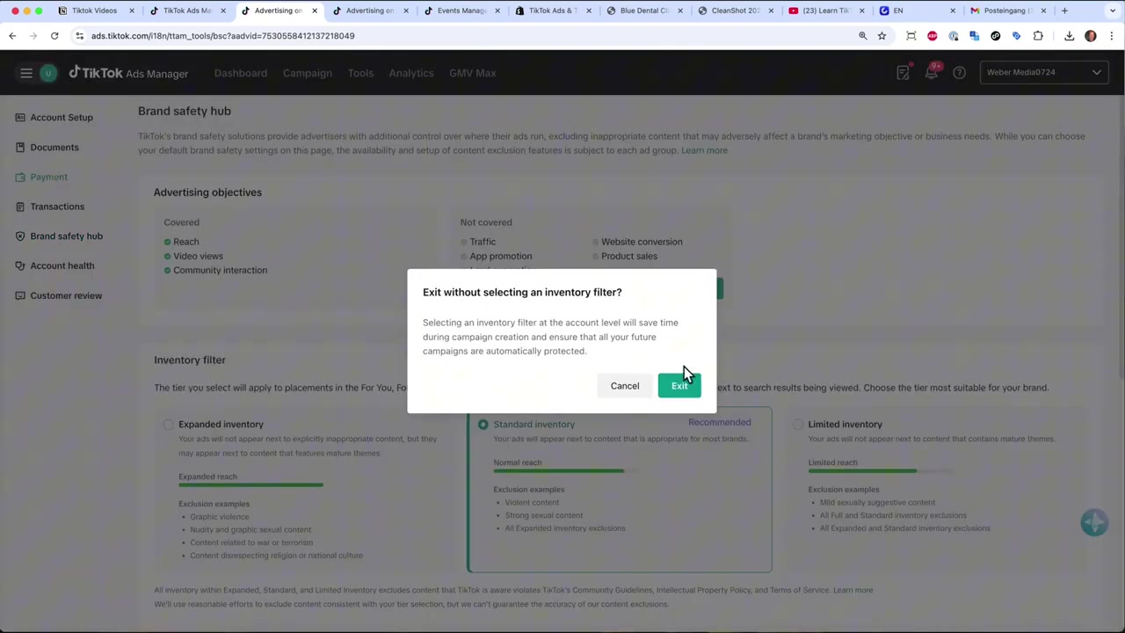Viewport: 1125px width, 633px height.
Task: Open the help question mark icon
Action: point(960,73)
